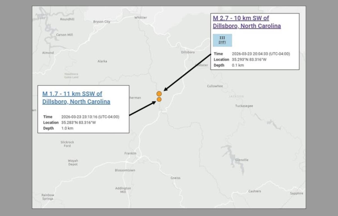Select the Rainbow Springs map label
Image resolution: width=338 pixels, height=216 pixels.
pyautogui.click(x=48, y=197)
